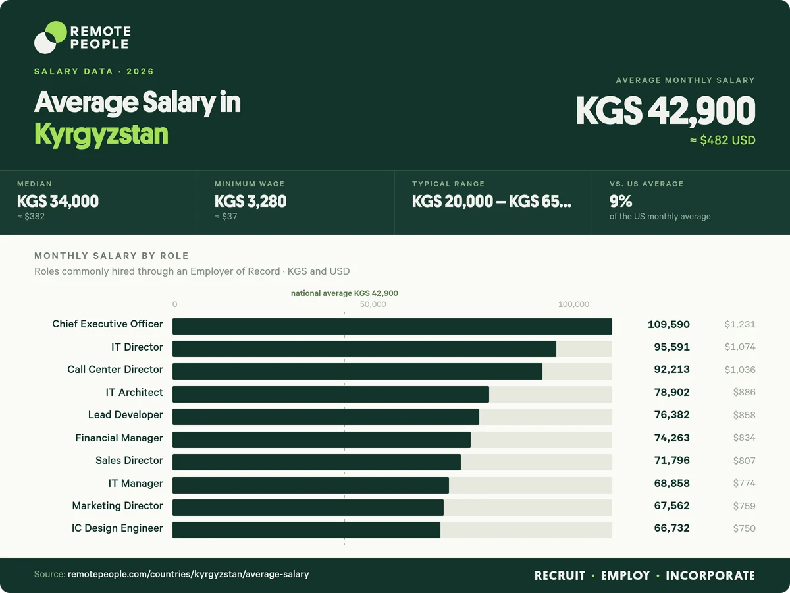Click the minimum wage 'KGS 3,280'
This screenshot has height=593, width=790.
tap(251, 201)
